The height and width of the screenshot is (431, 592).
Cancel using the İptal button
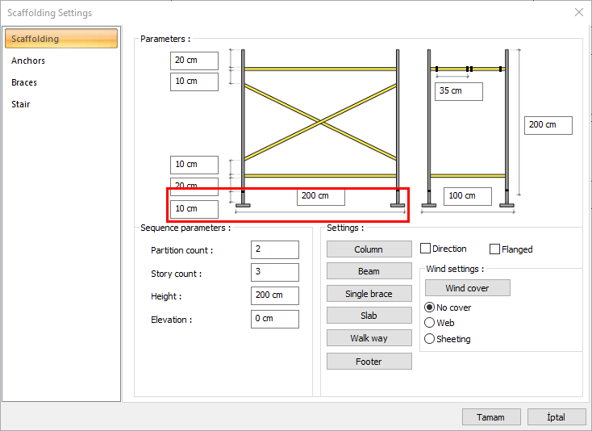coord(557,417)
